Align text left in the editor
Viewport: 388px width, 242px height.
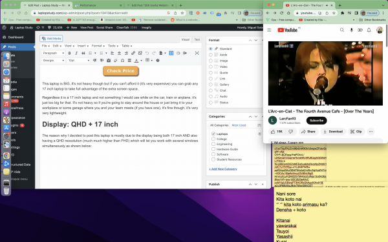pyautogui.click(x=112, y=53)
